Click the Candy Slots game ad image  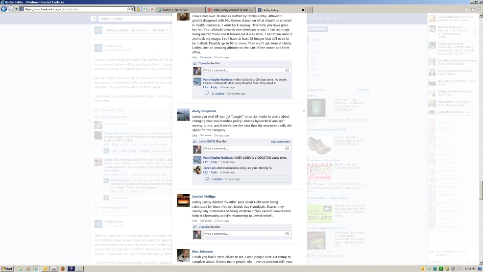point(319,172)
